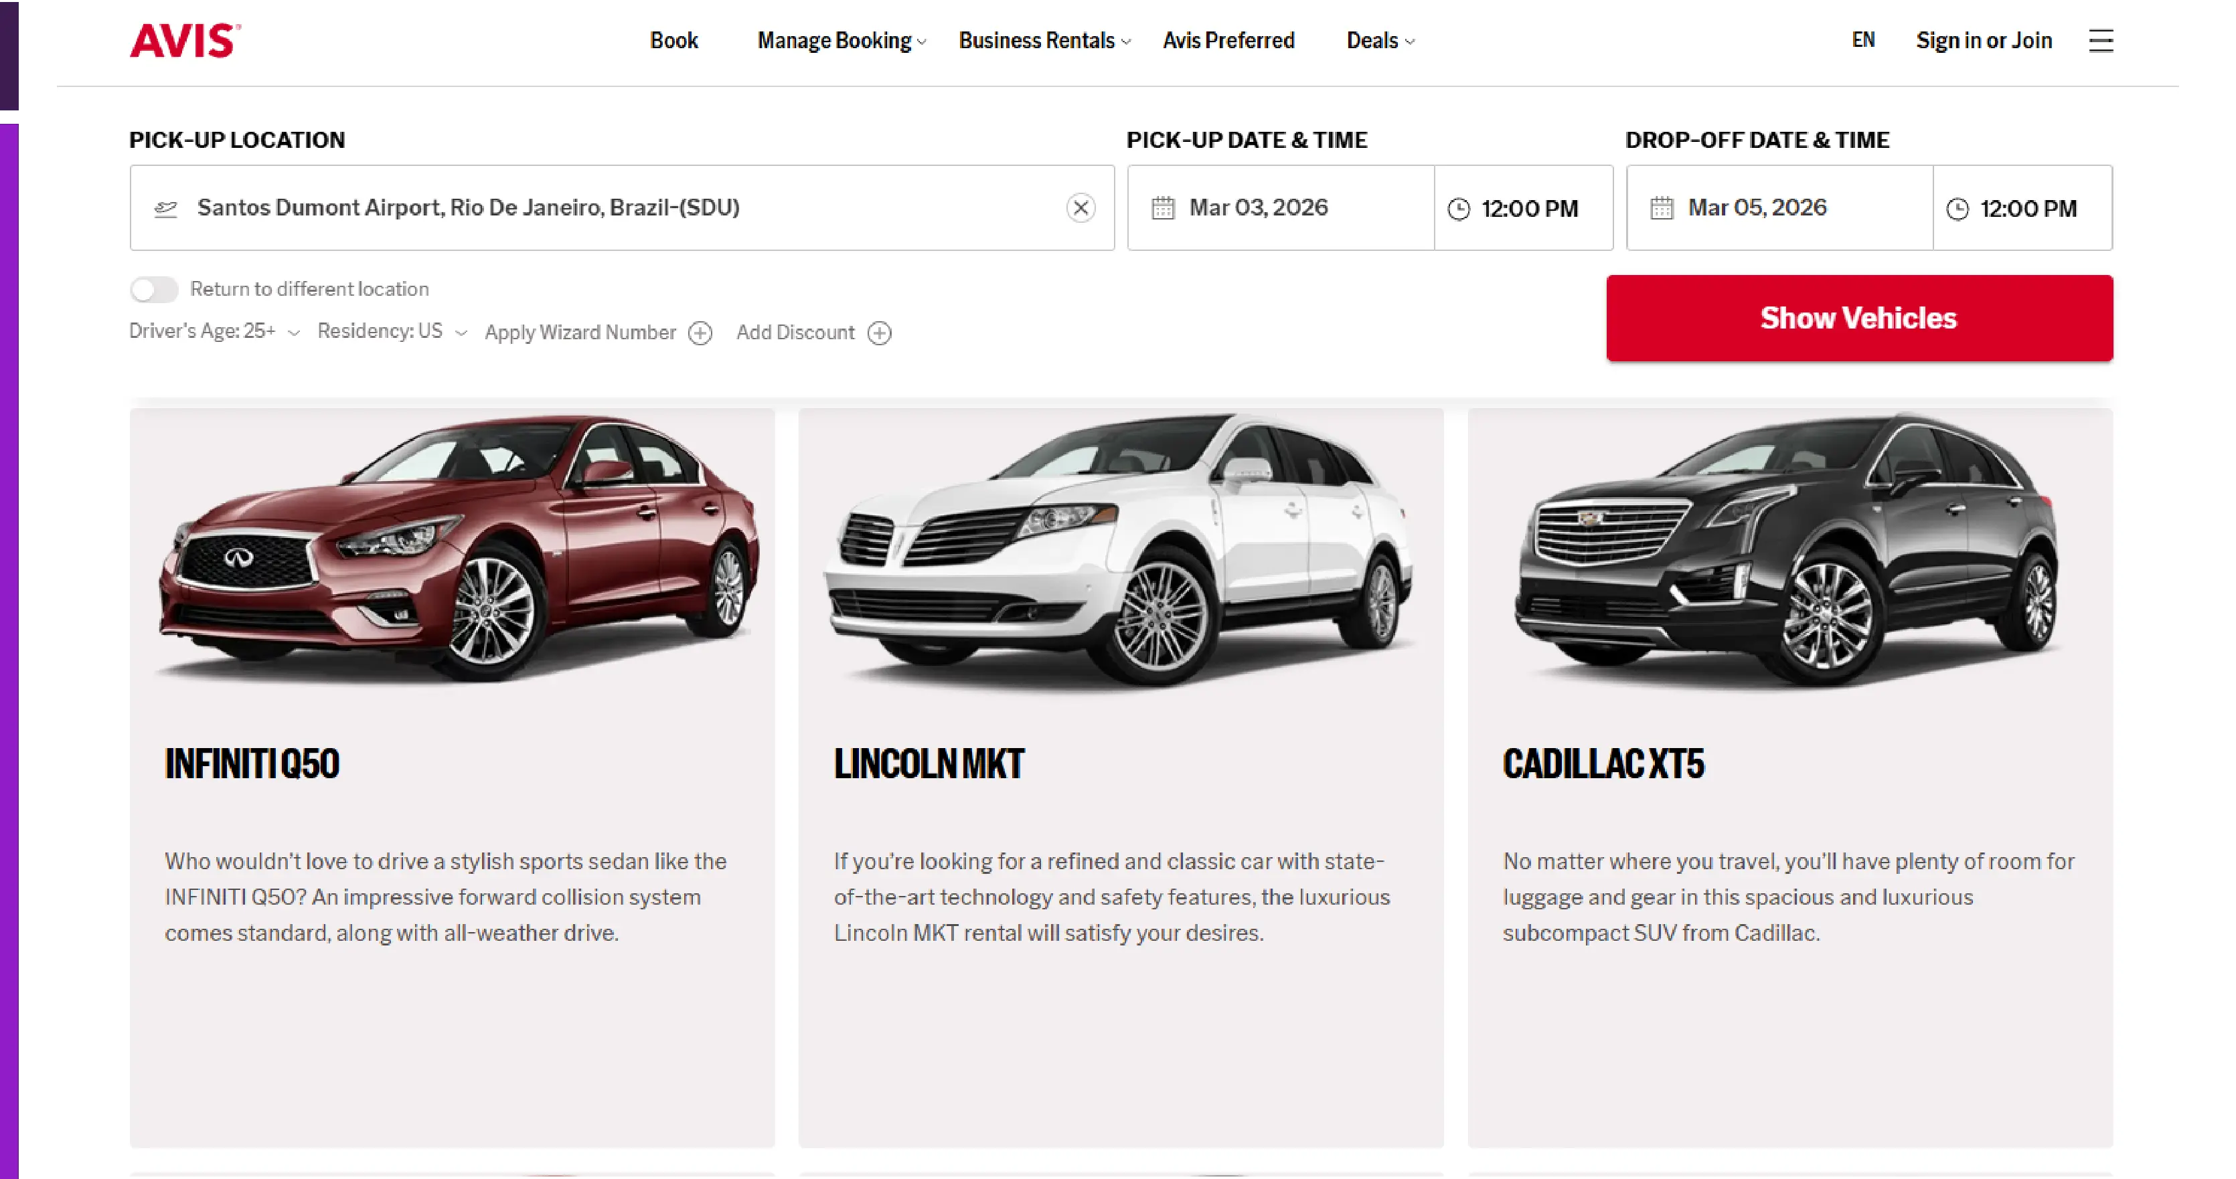Clear the pick-up location with the X icon
Viewport: 2236px width, 1179px height.
pos(1081,207)
